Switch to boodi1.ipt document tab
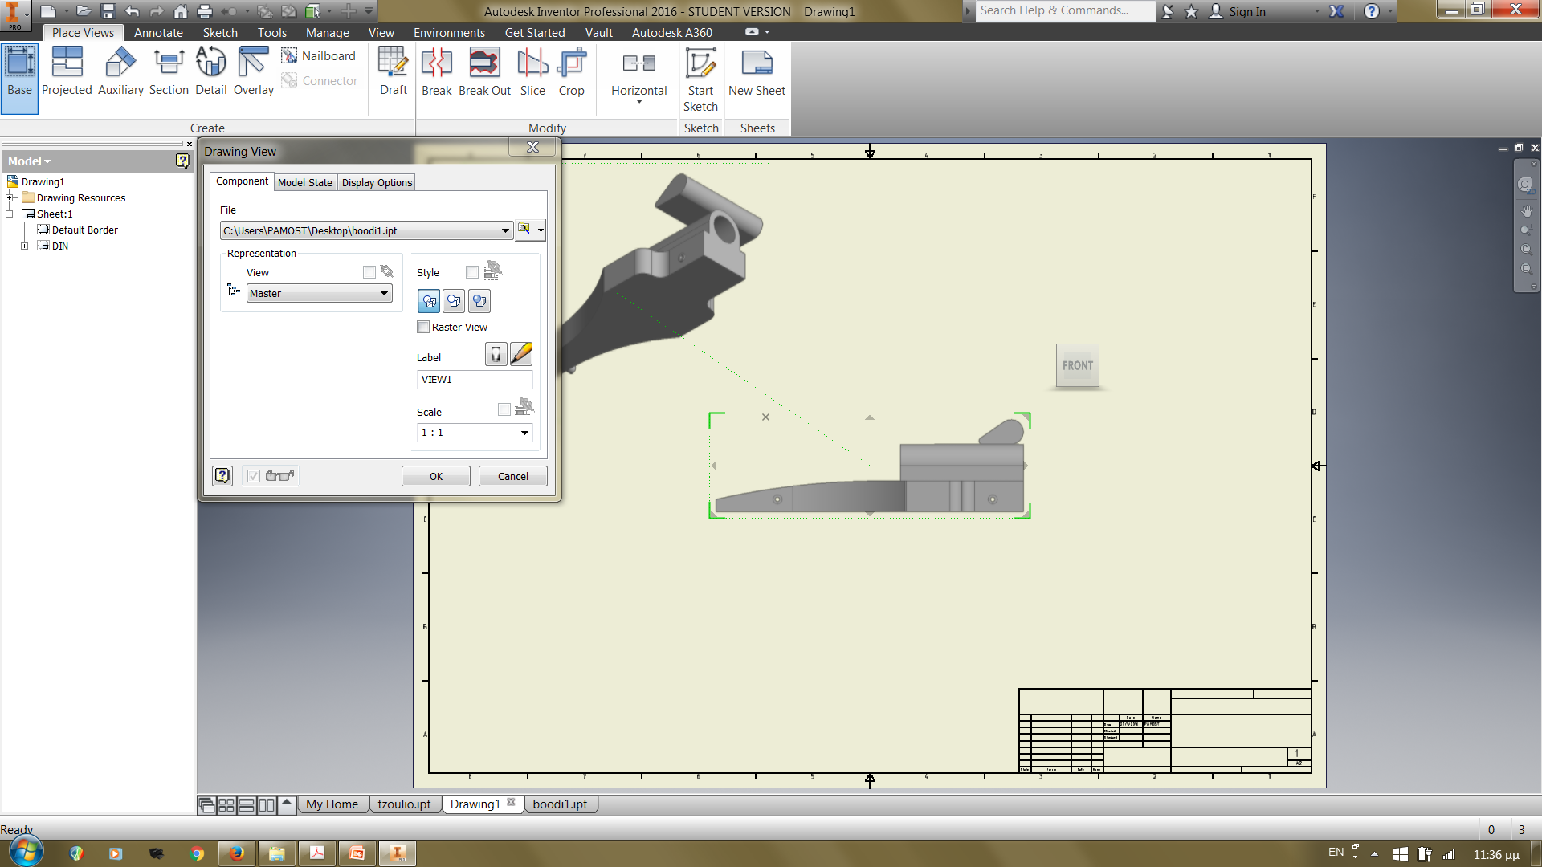The width and height of the screenshot is (1542, 867). tap(560, 804)
